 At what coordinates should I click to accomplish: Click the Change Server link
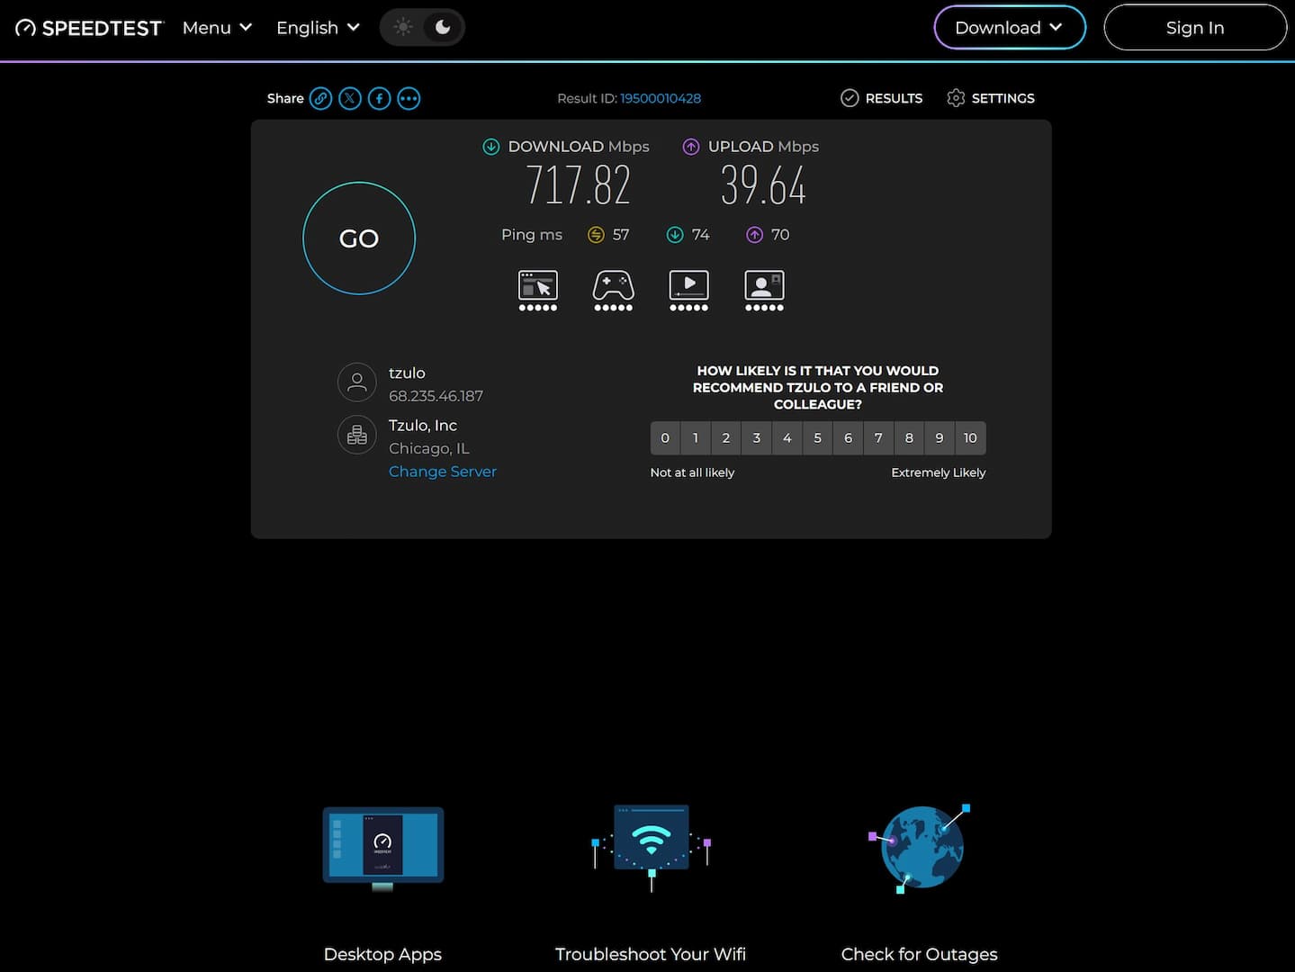(x=443, y=472)
